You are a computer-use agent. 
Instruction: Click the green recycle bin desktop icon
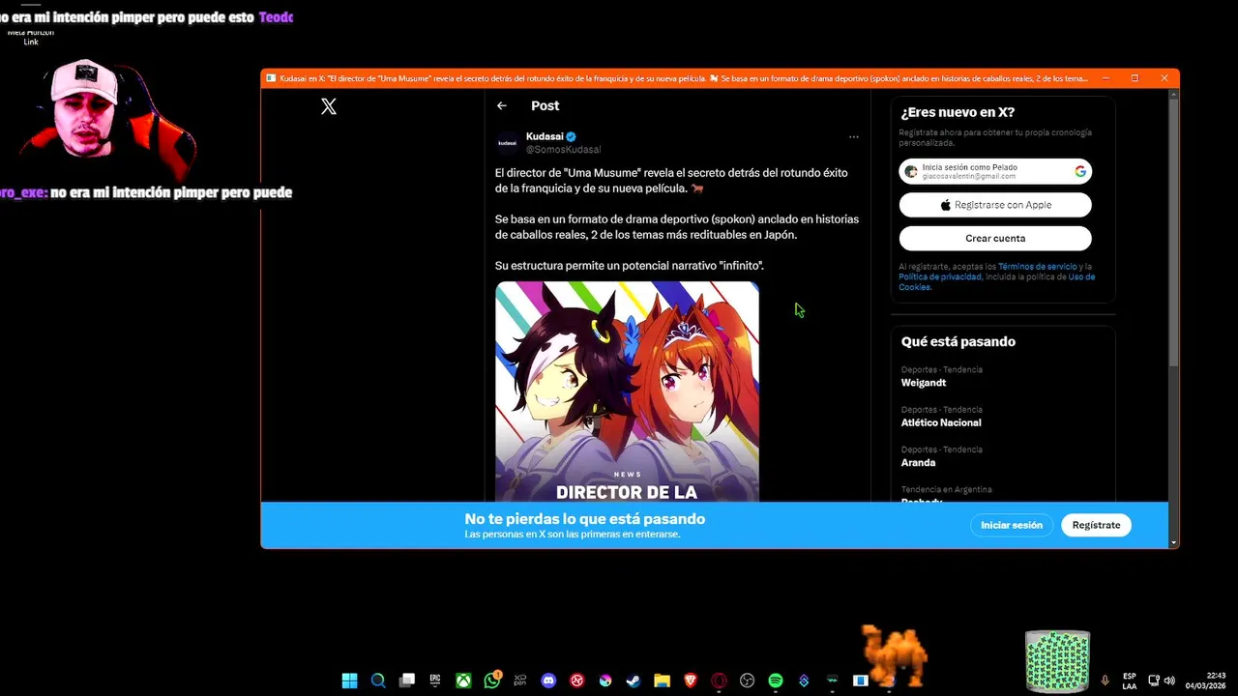pyautogui.click(x=1057, y=661)
